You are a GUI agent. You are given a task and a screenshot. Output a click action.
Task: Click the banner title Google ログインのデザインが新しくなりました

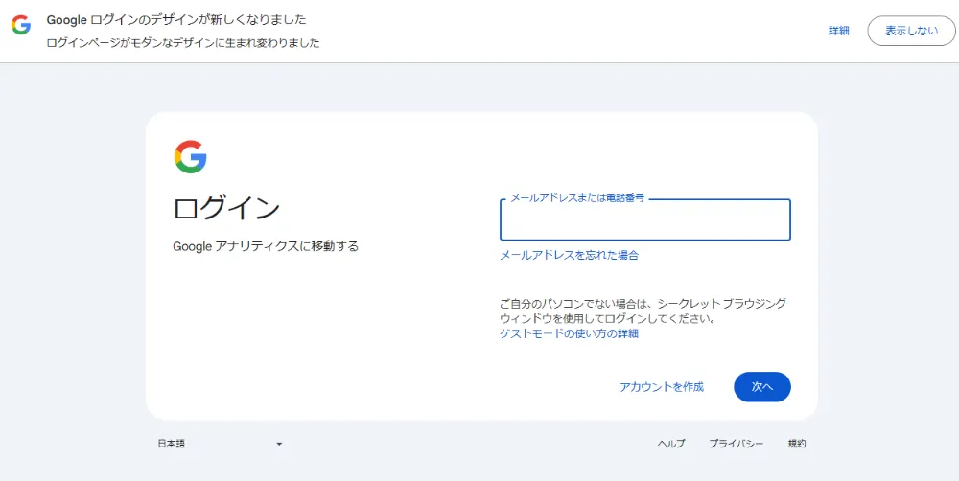tap(176, 20)
